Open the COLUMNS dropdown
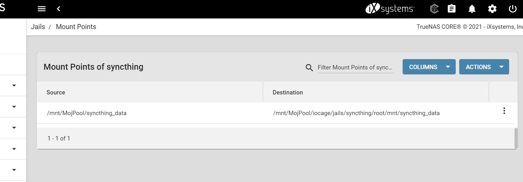This screenshot has width=523, height=182. 429,67
